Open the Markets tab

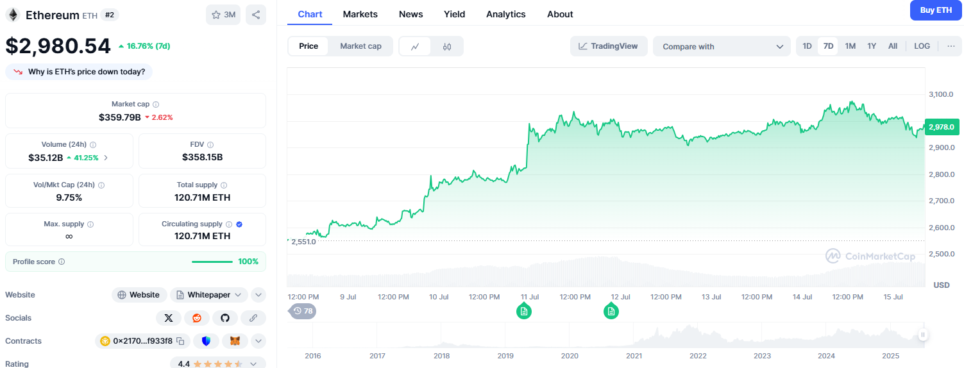[x=360, y=14]
